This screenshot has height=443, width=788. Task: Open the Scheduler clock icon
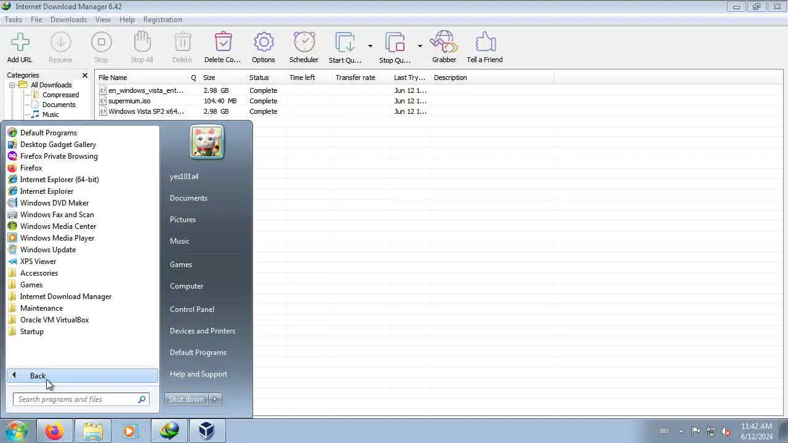(x=304, y=42)
